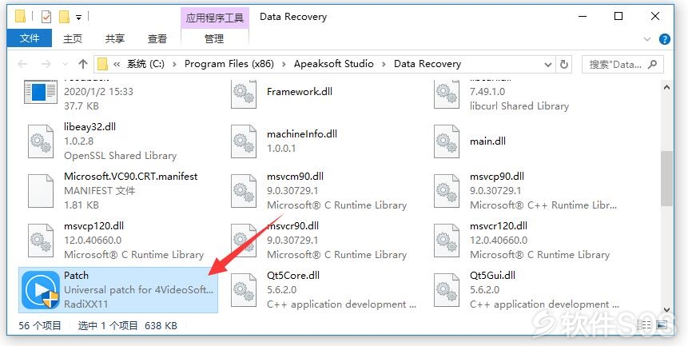The height and width of the screenshot is (346, 688).
Task: Navigate to Apeaksoft Studio breadcrumb
Action: (333, 64)
